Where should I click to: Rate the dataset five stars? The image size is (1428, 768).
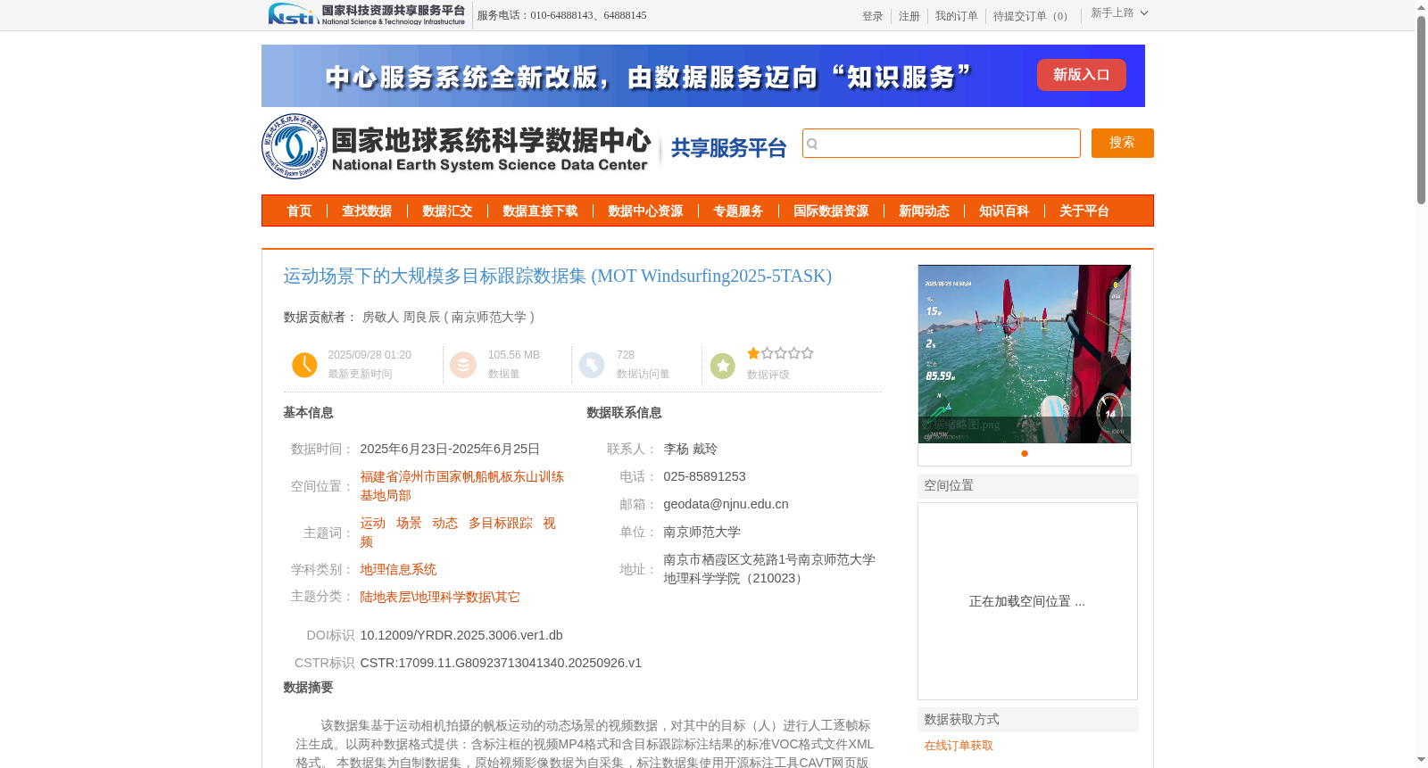tap(807, 353)
